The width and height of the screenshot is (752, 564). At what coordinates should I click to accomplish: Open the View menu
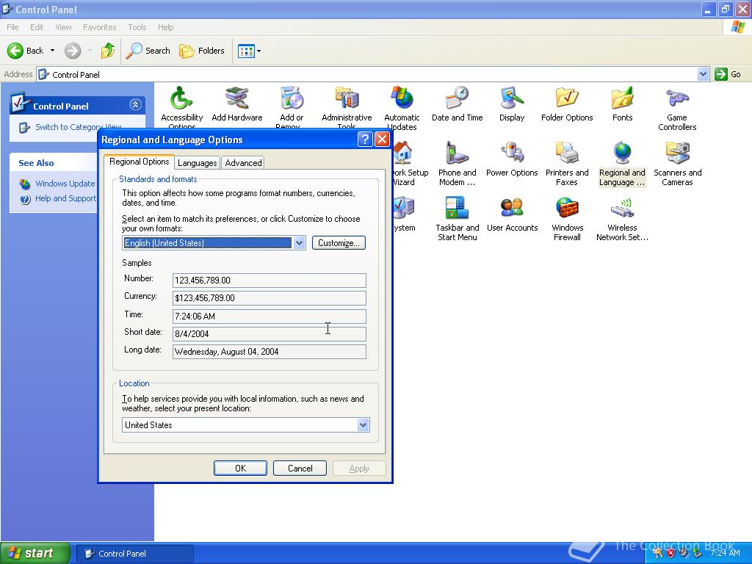[x=63, y=27]
